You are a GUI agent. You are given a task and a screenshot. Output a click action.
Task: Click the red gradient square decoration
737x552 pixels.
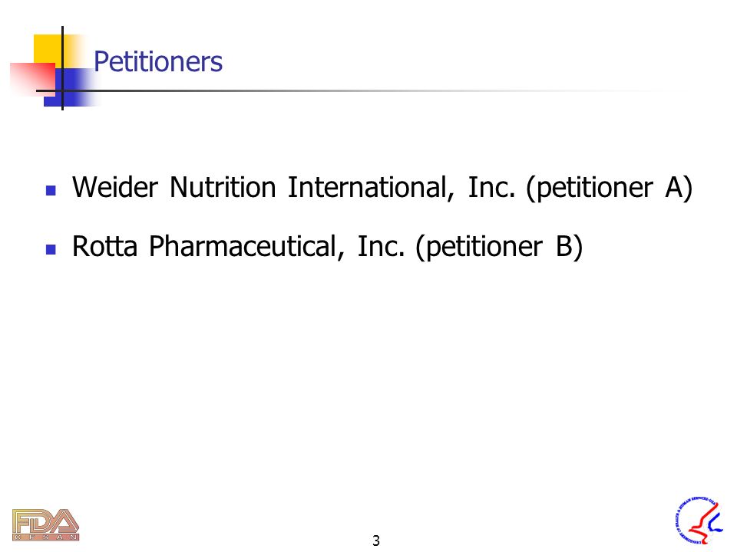(x=32, y=79)
